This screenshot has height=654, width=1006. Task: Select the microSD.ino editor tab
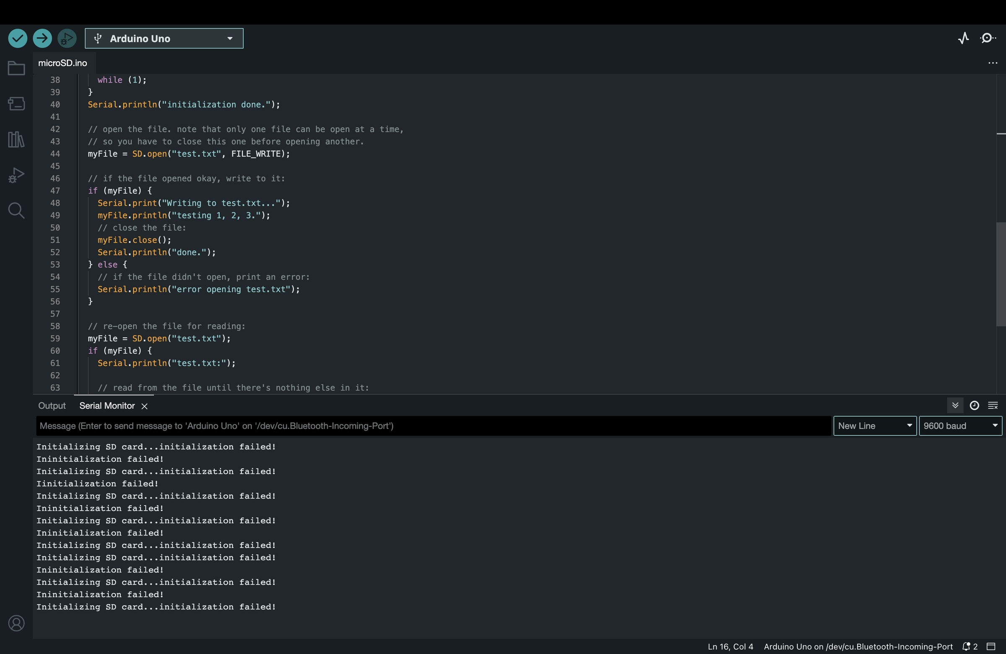tap(62, 63)
